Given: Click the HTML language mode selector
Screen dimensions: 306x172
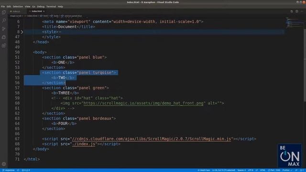Looking at the screenshot, I should point(262,170).
